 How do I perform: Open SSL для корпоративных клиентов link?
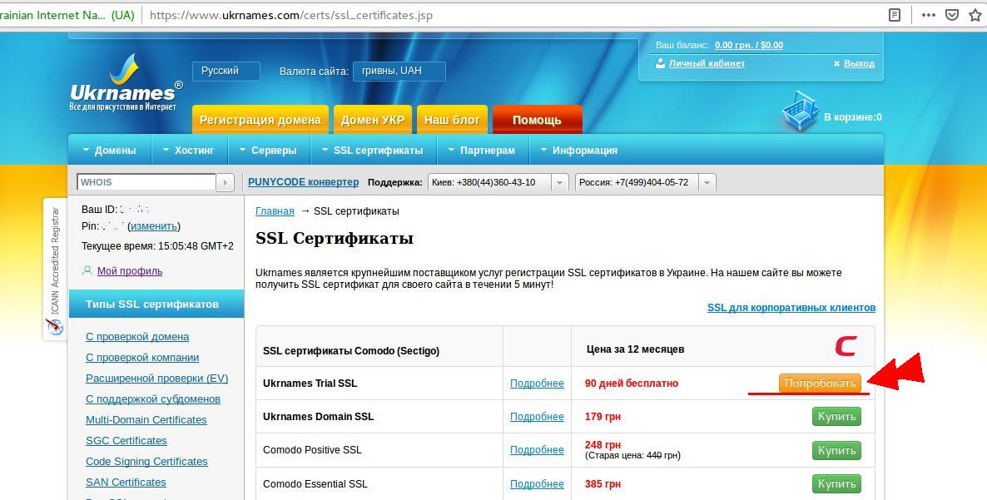(791, 308)
